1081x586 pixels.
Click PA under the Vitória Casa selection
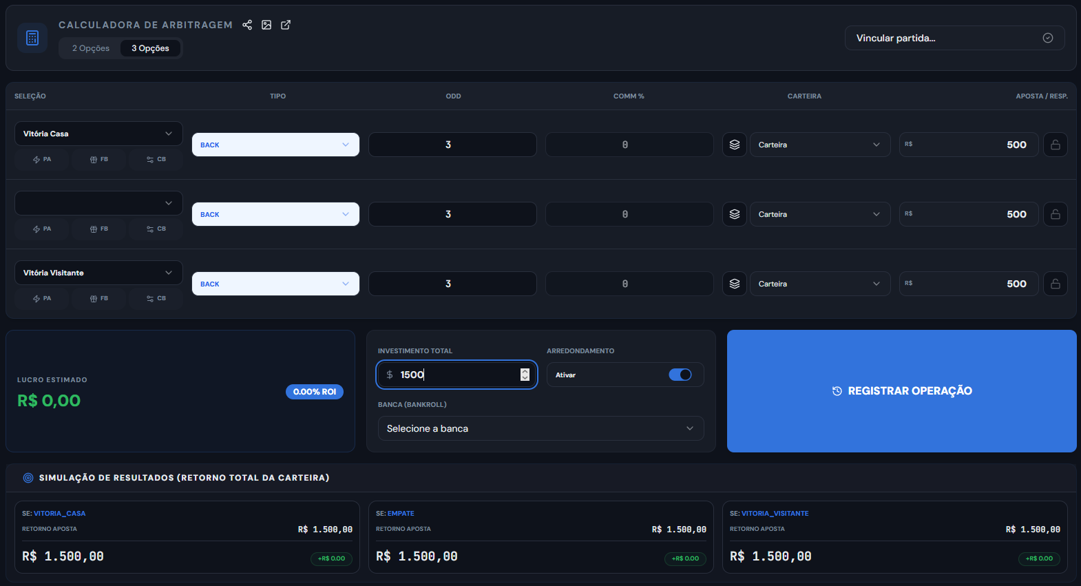click(x=42, y=159)
